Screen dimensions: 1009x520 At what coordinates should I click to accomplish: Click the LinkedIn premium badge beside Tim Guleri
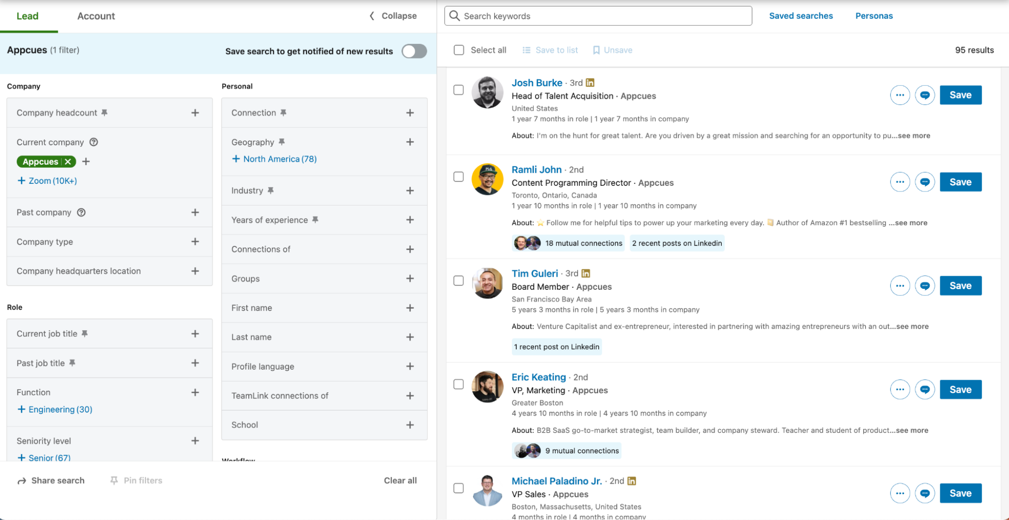586,273
